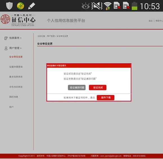163x159 pixels.
Task: Click the 用户管理 person icon
Action: (x=6, y=48)
